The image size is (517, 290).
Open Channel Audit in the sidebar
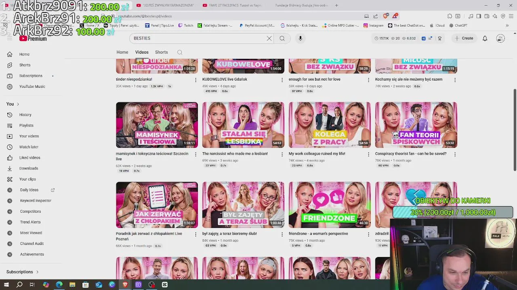(32, 244)
